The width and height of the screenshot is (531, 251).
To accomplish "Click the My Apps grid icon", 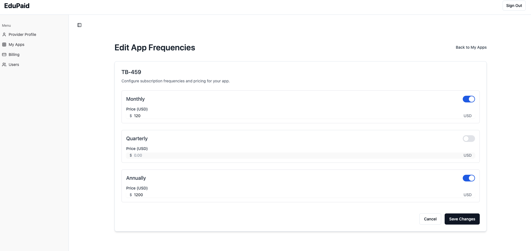I will [x=4, y=45].
